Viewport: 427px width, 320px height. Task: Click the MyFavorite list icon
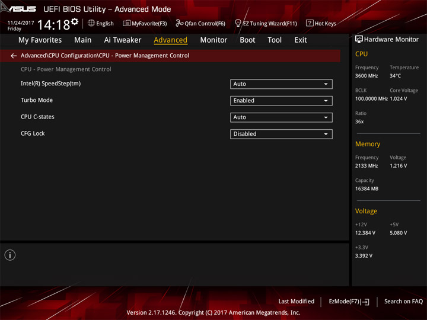(x=126, y=23)
